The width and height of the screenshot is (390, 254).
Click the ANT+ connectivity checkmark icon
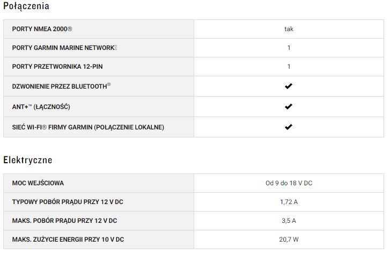pyautogui.click(x=289, y=107)
